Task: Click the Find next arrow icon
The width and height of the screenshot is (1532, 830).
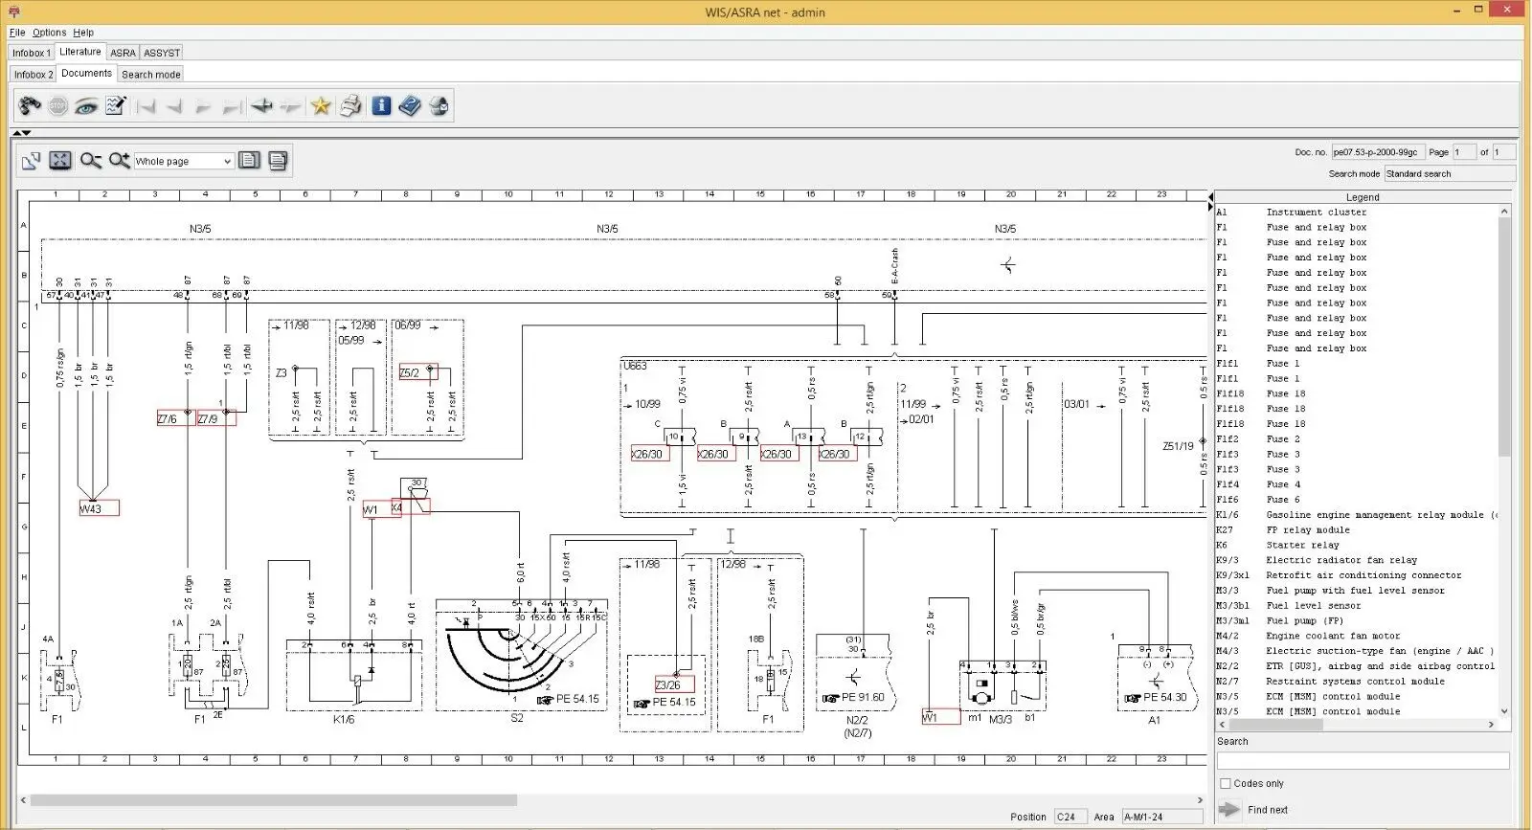Action: (x=1229, y=810)
